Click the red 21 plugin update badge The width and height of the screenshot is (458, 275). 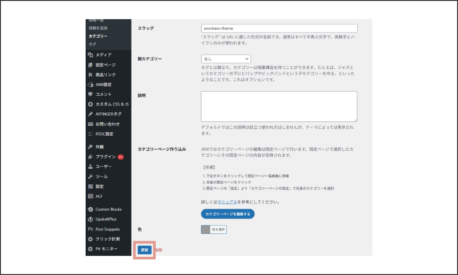pyautogui.click(x=120, y=157)
